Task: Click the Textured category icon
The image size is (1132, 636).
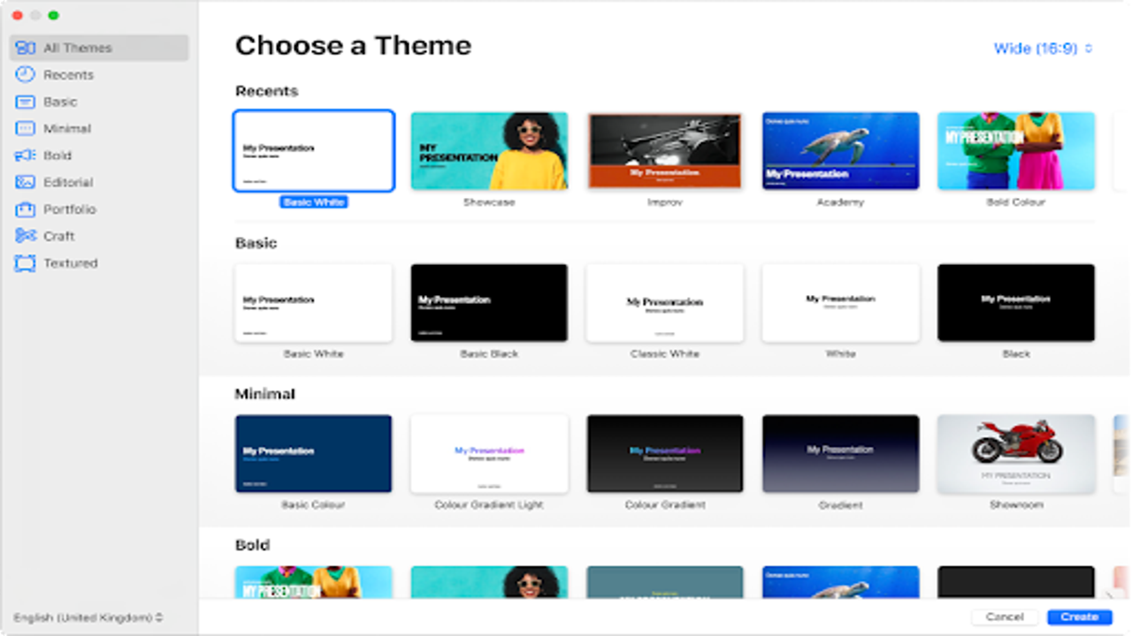Action: (x=26, y=263)
